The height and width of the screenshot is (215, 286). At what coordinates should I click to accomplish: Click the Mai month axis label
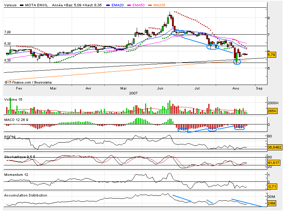123,88
